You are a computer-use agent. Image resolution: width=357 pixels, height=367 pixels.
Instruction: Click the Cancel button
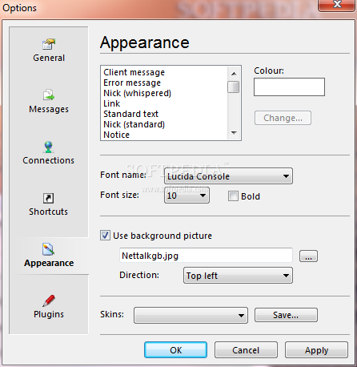tap(246, 350)
